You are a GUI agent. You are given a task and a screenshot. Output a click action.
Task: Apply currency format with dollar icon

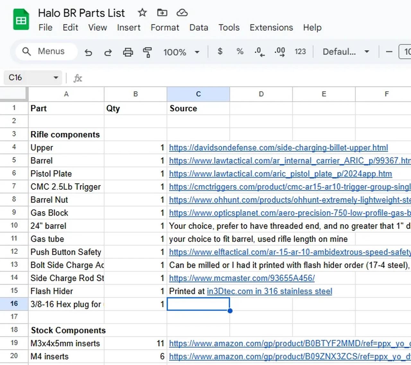[220, 51]
